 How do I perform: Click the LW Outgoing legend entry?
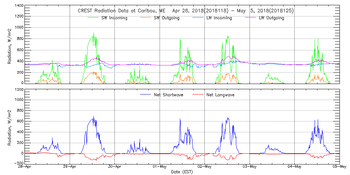pyautogui.click(x=271, y=18)
